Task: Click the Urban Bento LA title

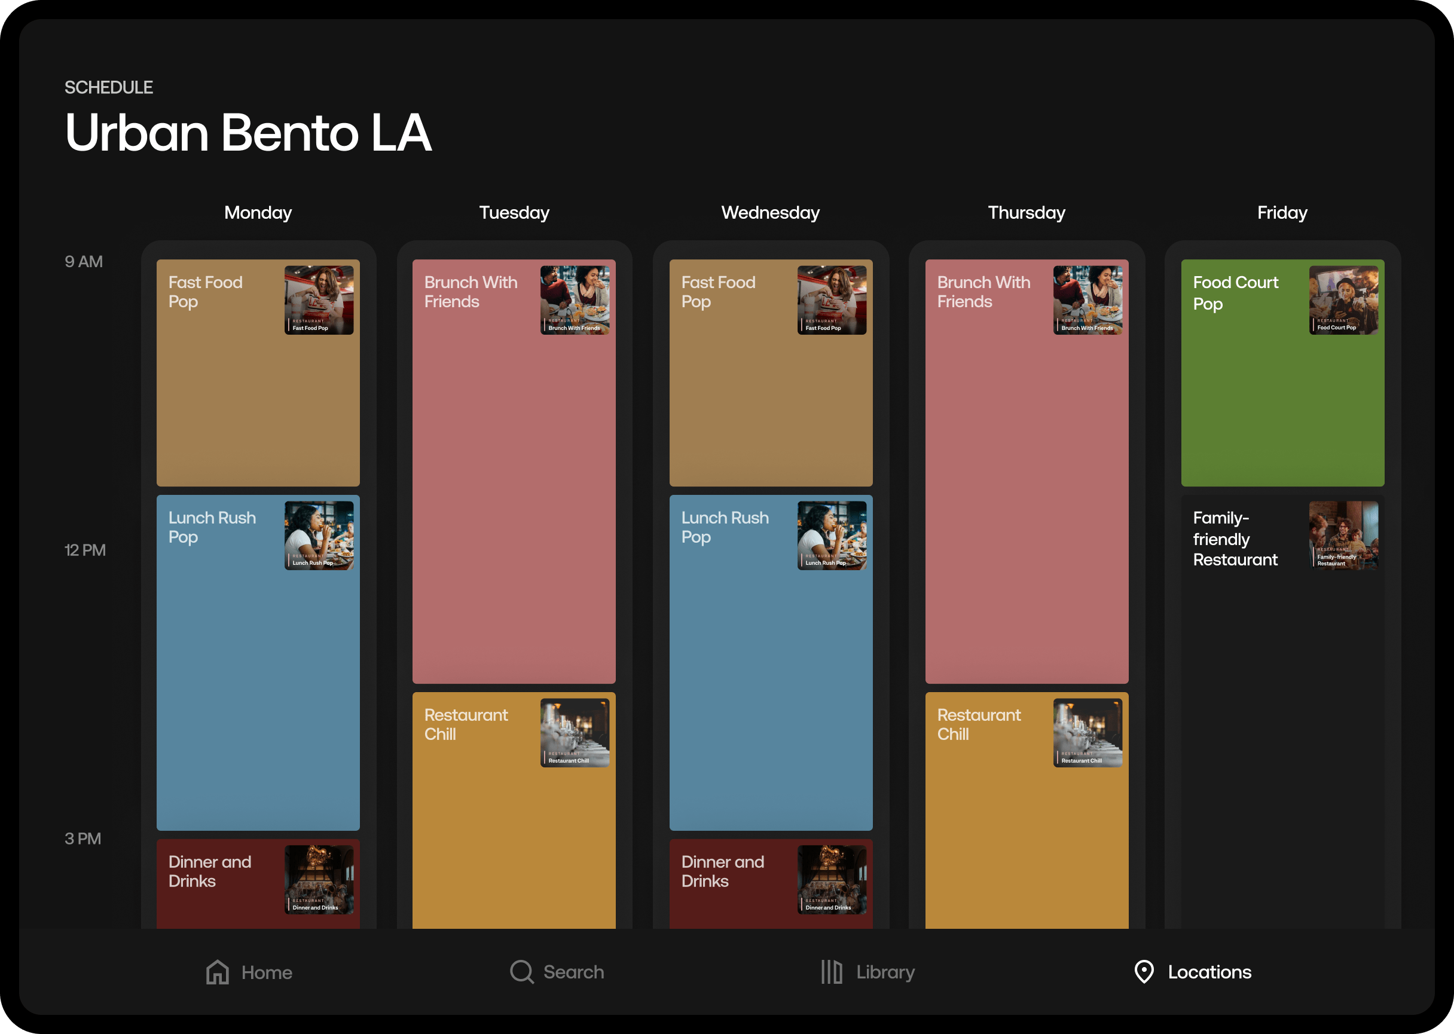Action: click(248, 133)
